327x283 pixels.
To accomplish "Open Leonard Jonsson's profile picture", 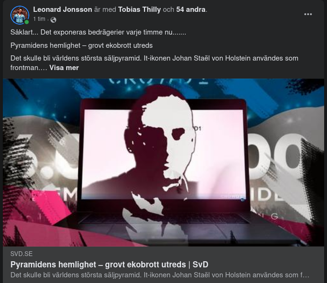I will tap(20, 15).
